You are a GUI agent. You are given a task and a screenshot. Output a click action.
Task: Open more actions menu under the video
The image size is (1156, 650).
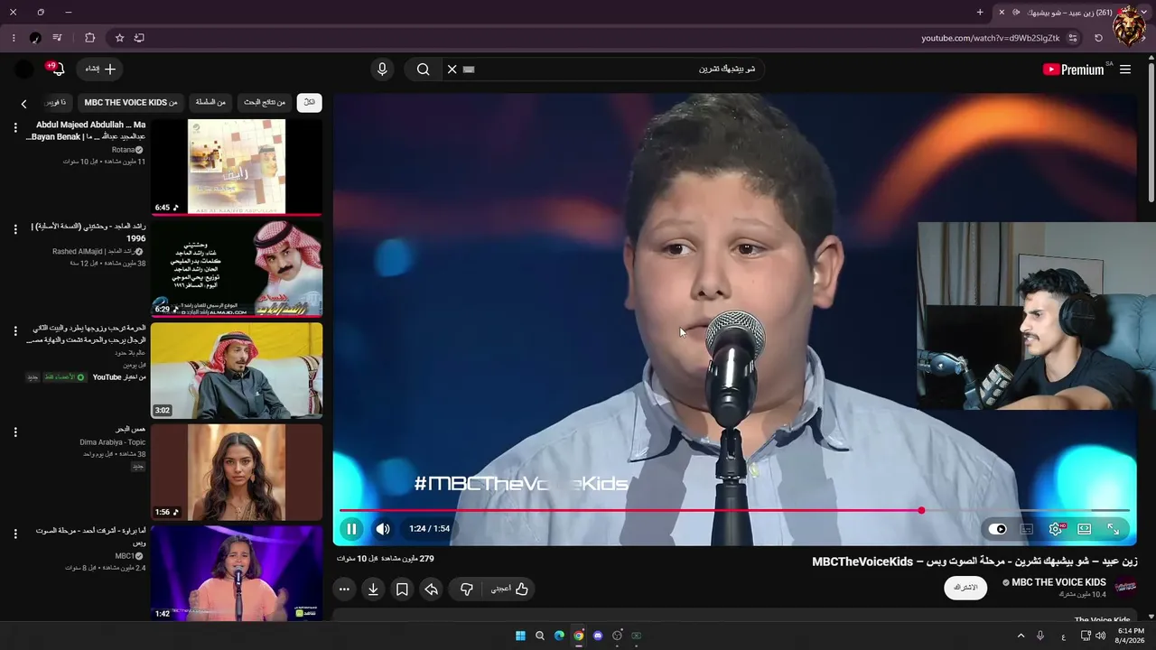[344, 589]
